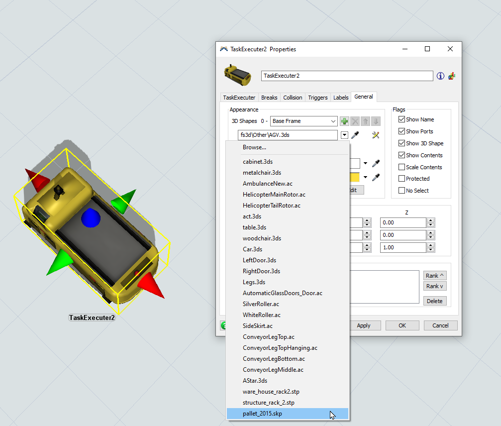Image resolution: width=501 pixels, height=426 pixels.
Task: Click the stepper on the third Z row
Action: pyautogui.click(x=431, y=248)
